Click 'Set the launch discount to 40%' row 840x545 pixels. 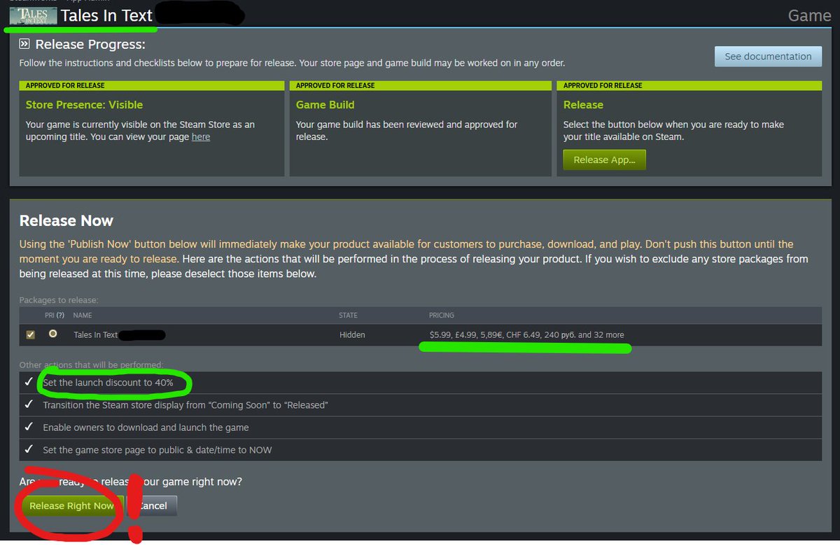420,383
